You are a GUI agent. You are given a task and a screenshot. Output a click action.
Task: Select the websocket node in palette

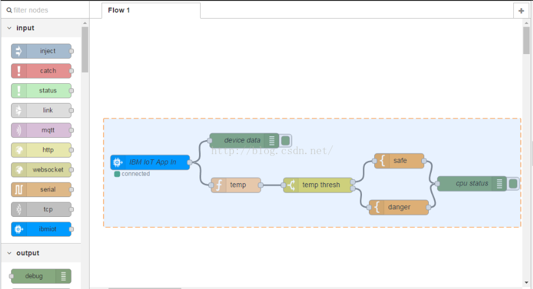[41, 170]
